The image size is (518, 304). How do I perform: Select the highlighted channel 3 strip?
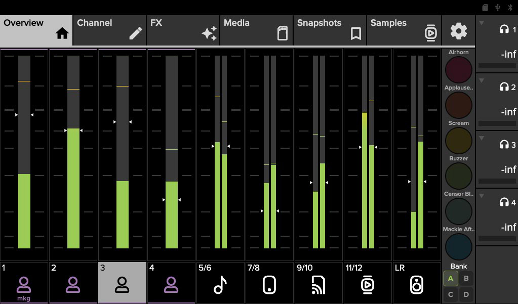click(122, 283)
